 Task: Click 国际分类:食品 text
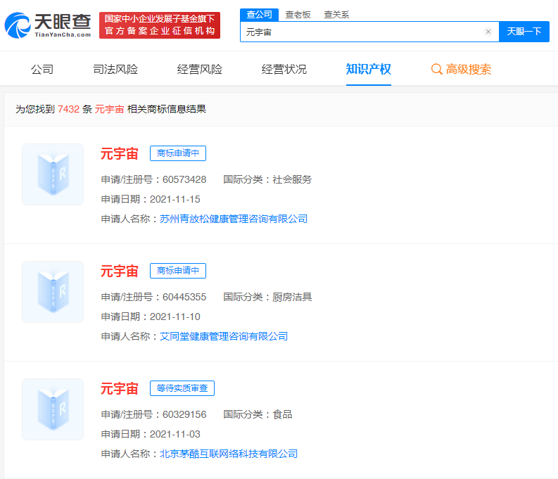[x=258, y=414]
